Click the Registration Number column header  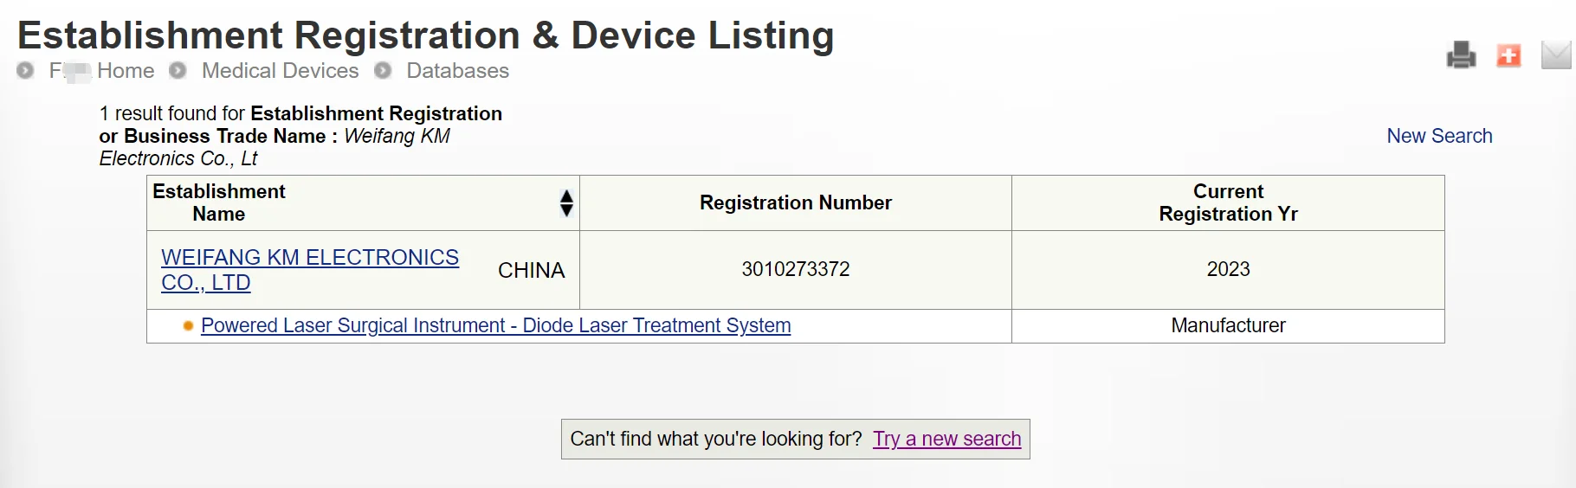[x=795, y=202]
